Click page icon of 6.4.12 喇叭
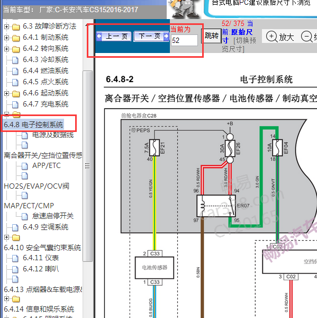The width and height of the screenshot is (317, 318). coord(15,269)
